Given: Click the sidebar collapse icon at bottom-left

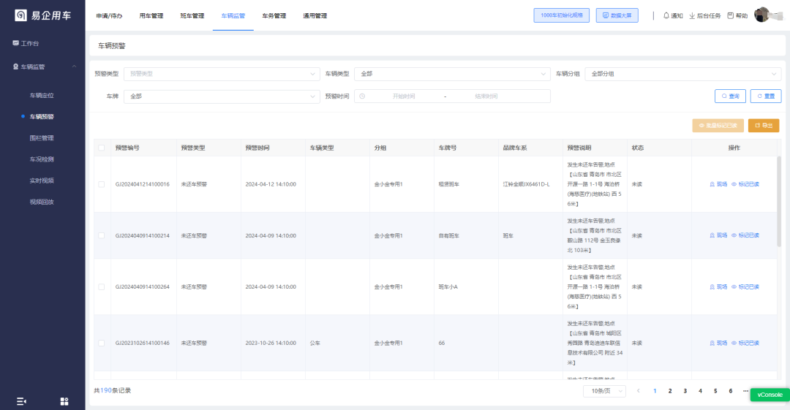Looking at the screenshot, I should (21, 400).
